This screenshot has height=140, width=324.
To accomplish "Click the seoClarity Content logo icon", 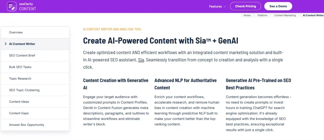I will (x=11, y=6).
